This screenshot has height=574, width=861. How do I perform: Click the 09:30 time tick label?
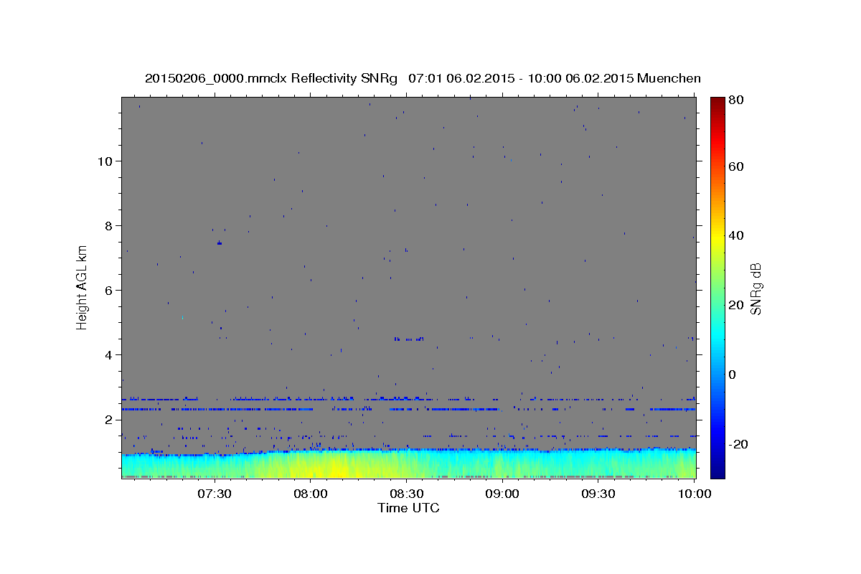[x=598, y=494]
